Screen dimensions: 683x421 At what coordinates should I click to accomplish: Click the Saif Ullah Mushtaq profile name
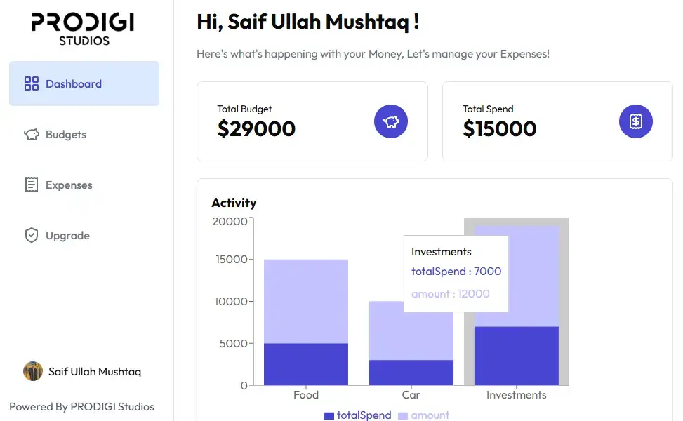pos(95,372)
